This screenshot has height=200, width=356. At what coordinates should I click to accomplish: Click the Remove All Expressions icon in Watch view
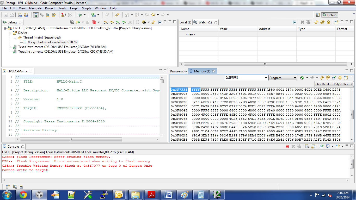click(x=309, y=22)
